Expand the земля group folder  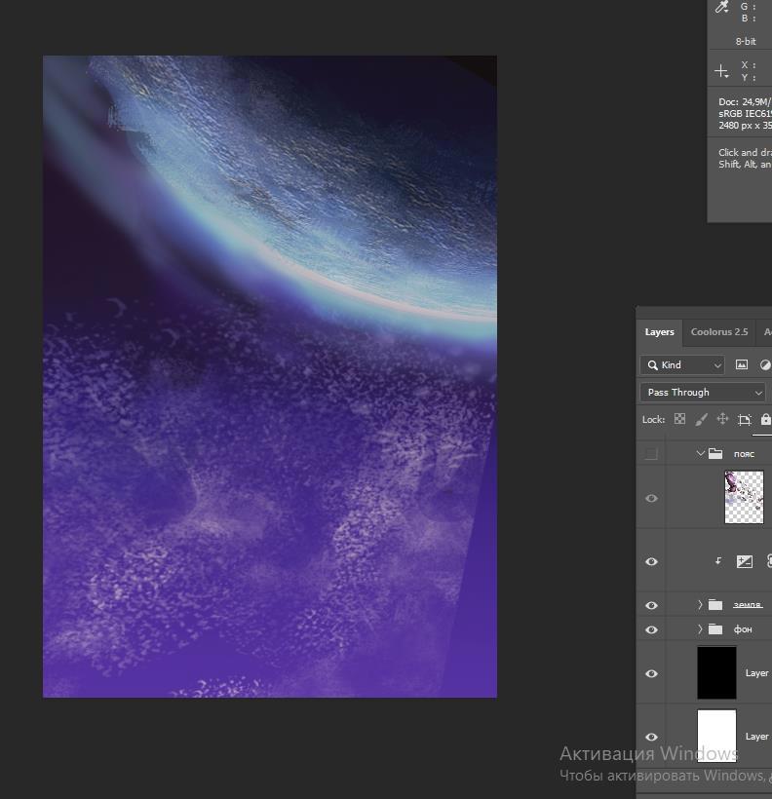(x=700, y=605)
